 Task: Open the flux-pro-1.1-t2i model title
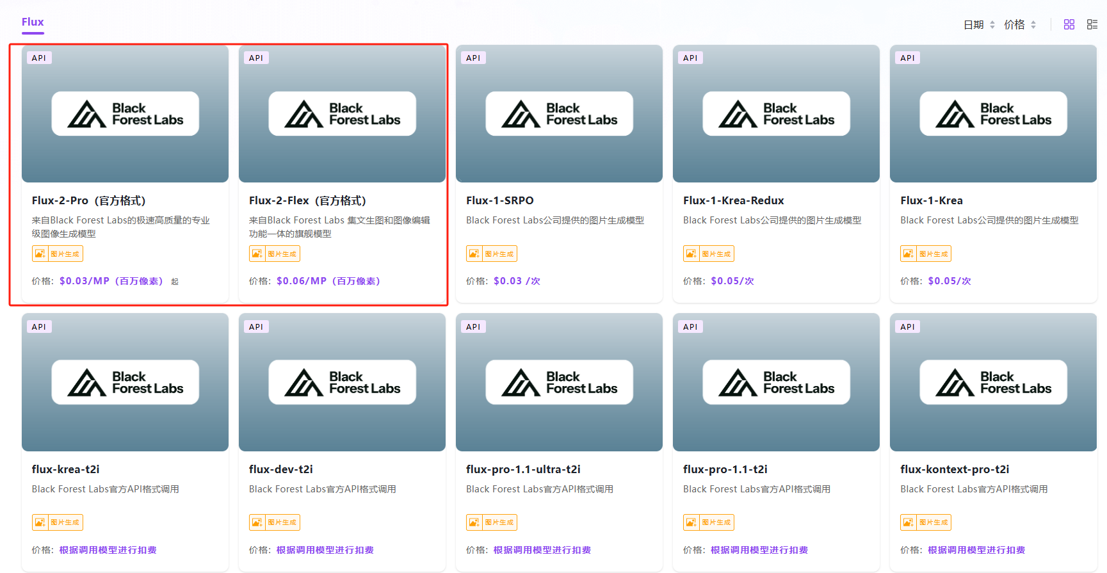click(x=725, y=469)
